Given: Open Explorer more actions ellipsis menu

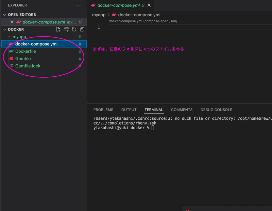Looking at the screenshot, I should 79,5.
